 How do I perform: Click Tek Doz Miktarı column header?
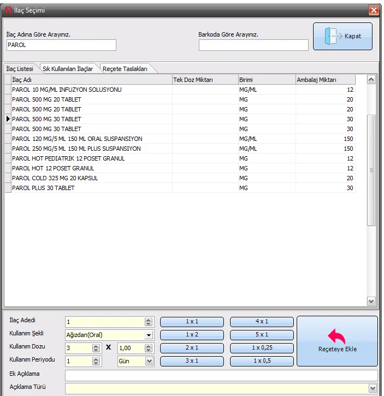coord(205,80)
